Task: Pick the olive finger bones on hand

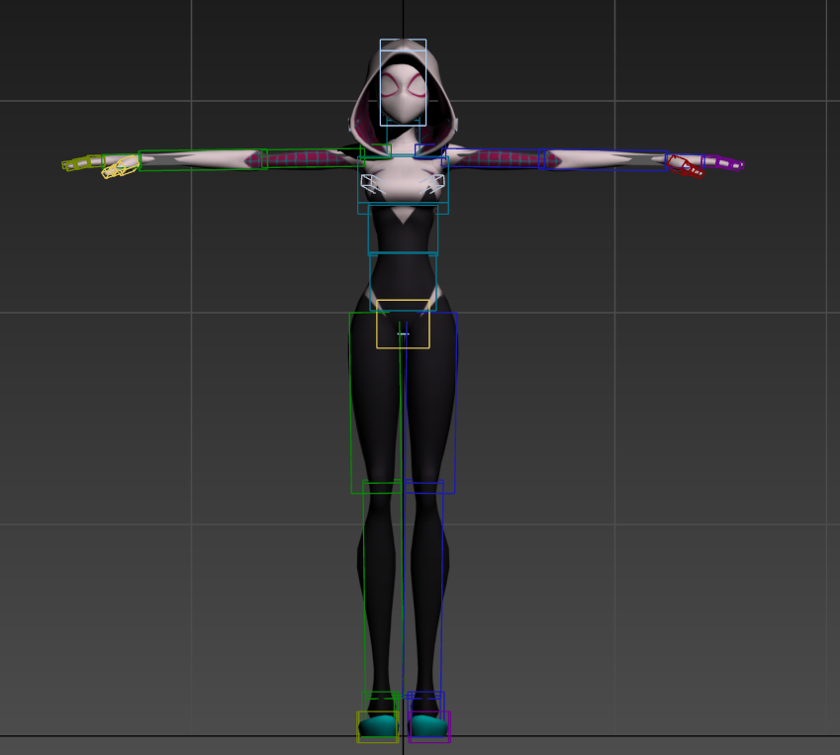Action: point(82,163)
